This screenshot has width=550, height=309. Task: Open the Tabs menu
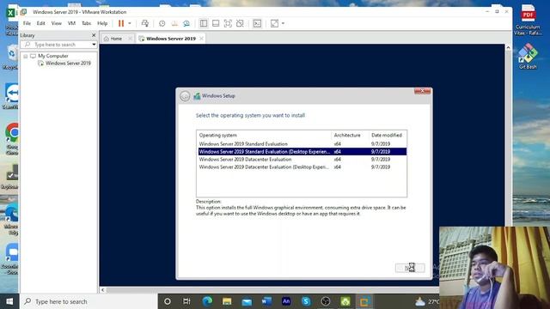(x=86, y=23)
